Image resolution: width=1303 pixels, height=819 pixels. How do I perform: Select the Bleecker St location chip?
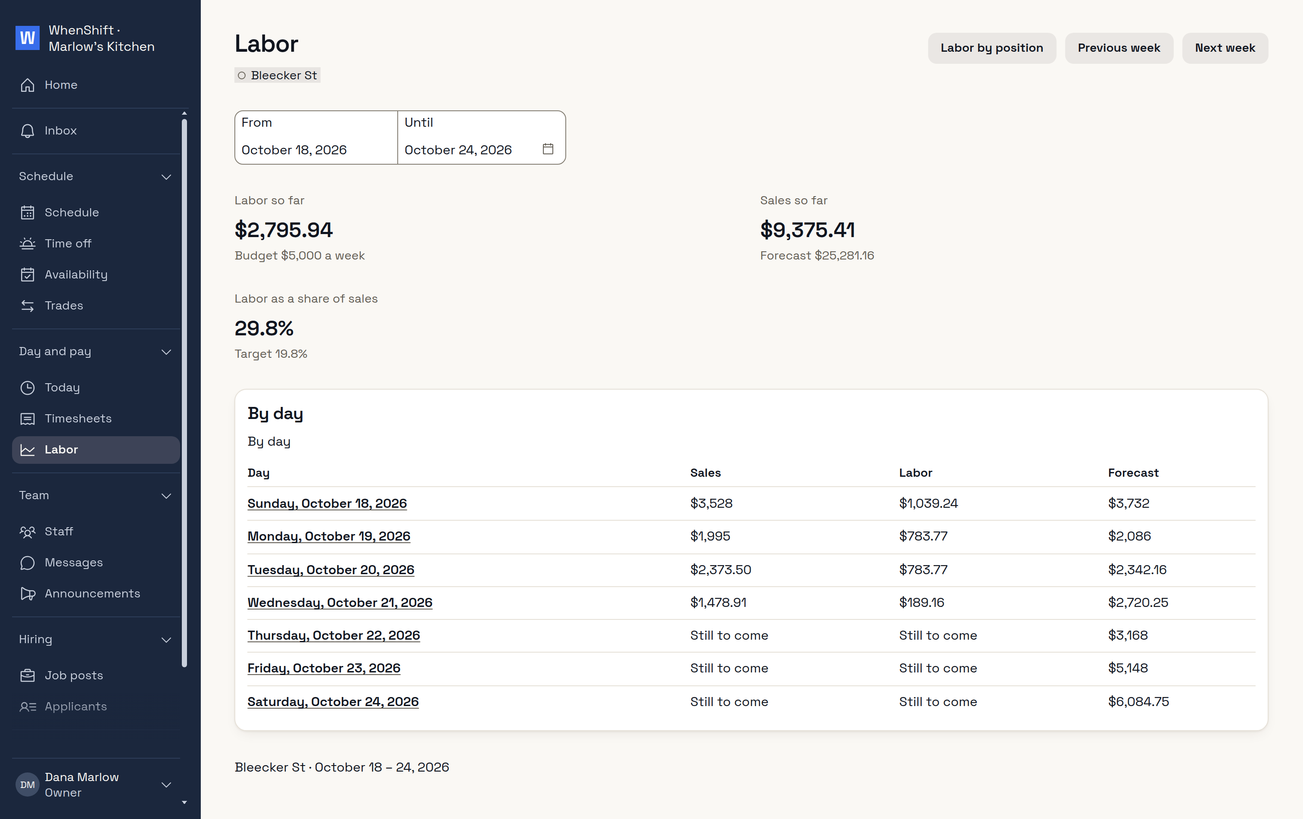tap(277, 75)
